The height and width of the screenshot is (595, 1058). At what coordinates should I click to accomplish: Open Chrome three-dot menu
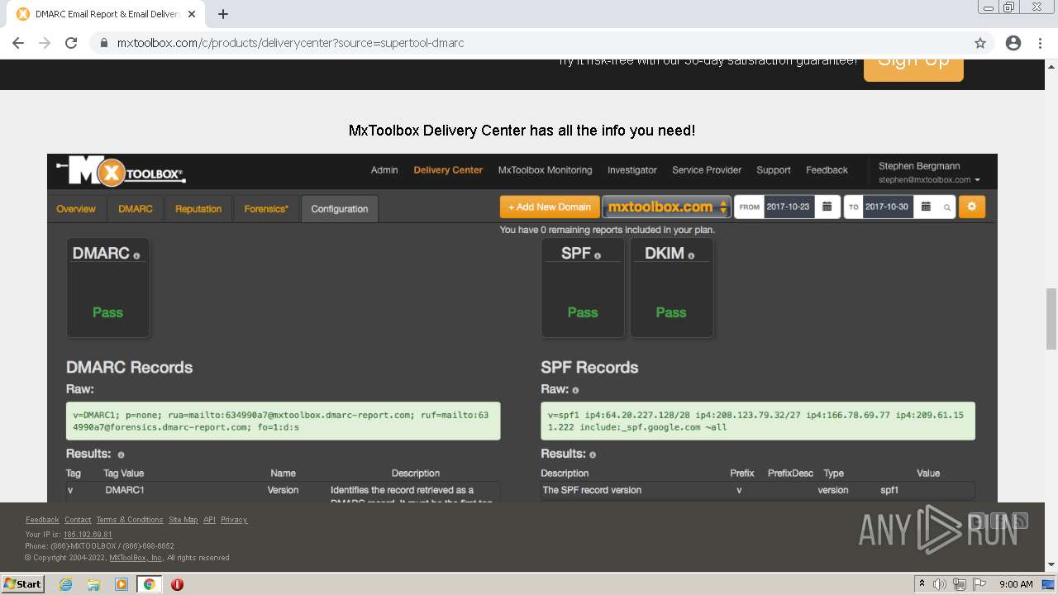tap(1040, 43)
